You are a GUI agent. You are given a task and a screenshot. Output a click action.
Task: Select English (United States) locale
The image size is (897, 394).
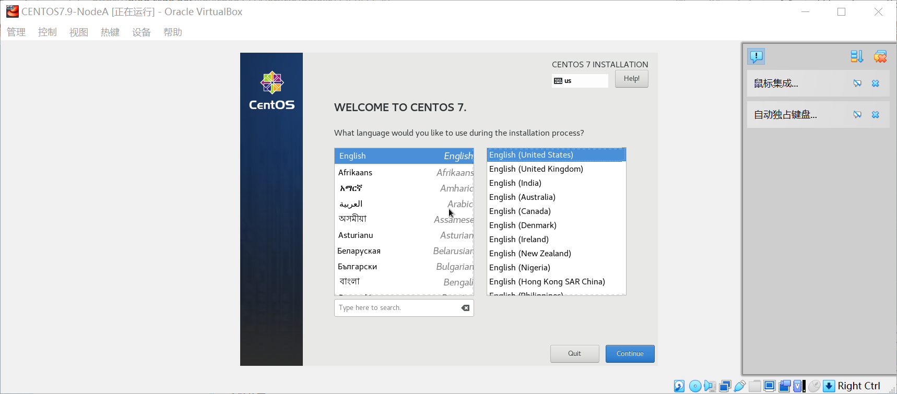(557, 155)
